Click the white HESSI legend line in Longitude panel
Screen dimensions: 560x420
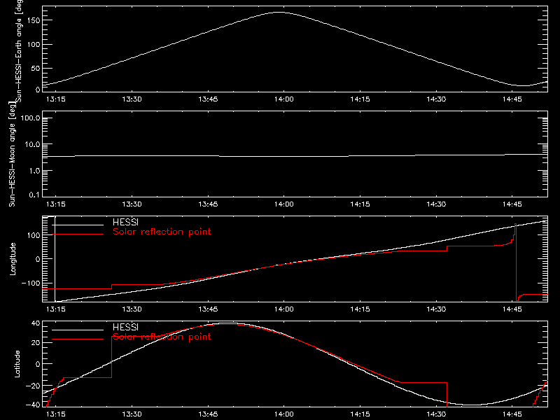point(78,225)
